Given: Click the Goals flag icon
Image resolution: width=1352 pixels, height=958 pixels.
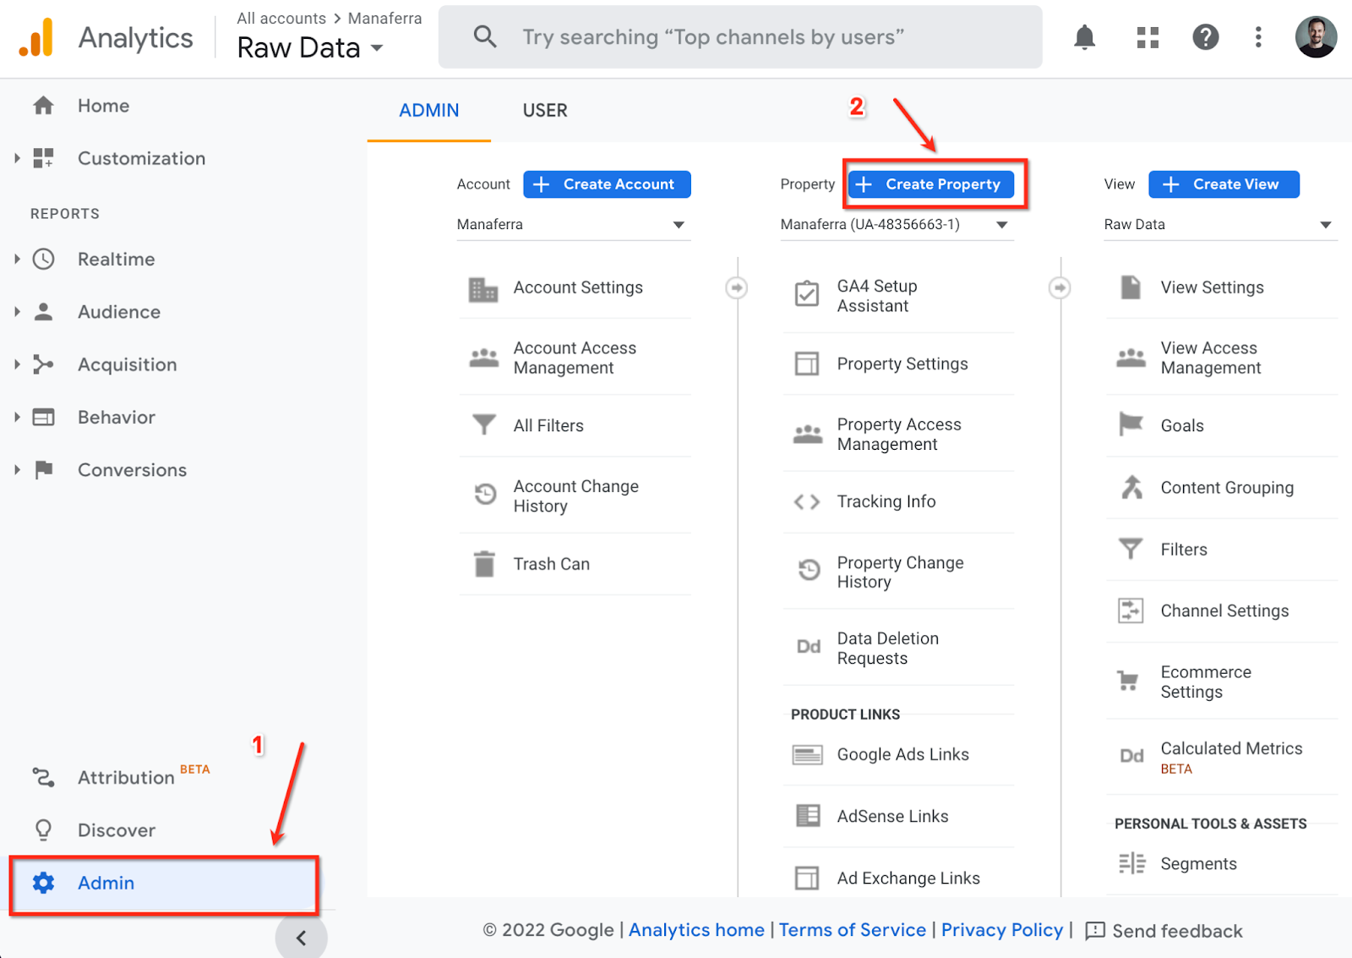Looking at the screenshot, I should tap(1131, 424).
